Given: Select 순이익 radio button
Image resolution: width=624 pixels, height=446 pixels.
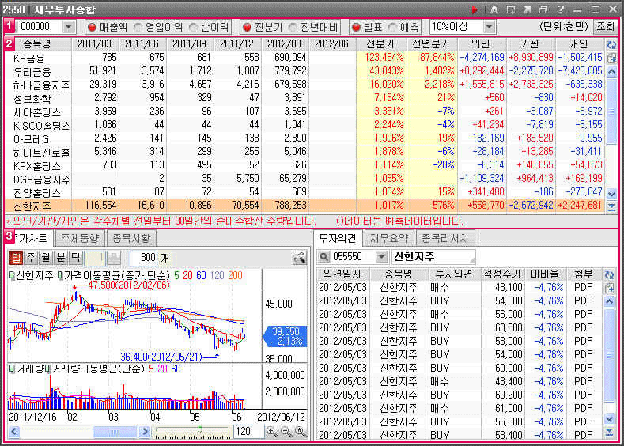Looking at the screenshot, I should click(194, 27).
